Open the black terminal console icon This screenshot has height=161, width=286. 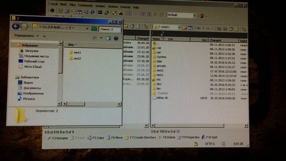(x=100, y=13)
